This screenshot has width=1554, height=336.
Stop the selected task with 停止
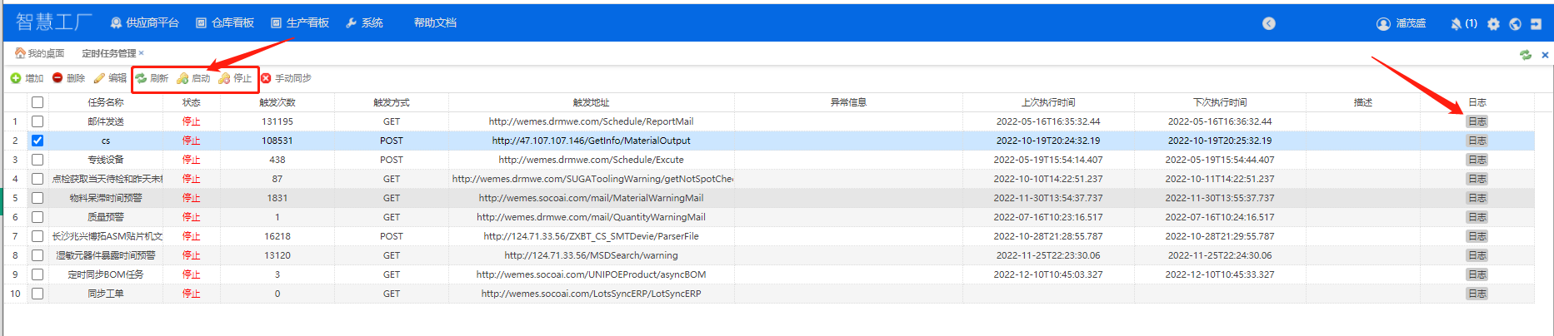click(x=235, y=78)
